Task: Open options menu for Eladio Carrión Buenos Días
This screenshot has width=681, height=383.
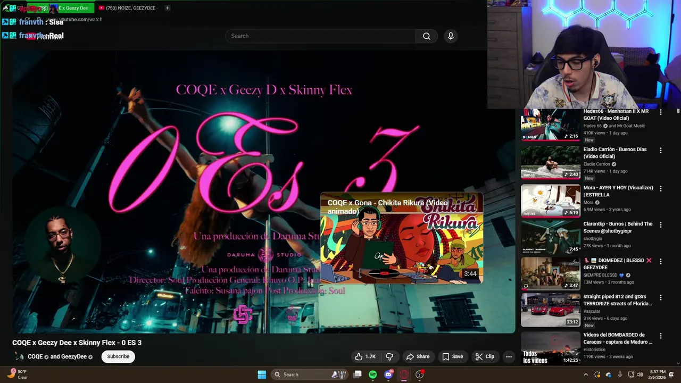Action: [x=661, y=151]
